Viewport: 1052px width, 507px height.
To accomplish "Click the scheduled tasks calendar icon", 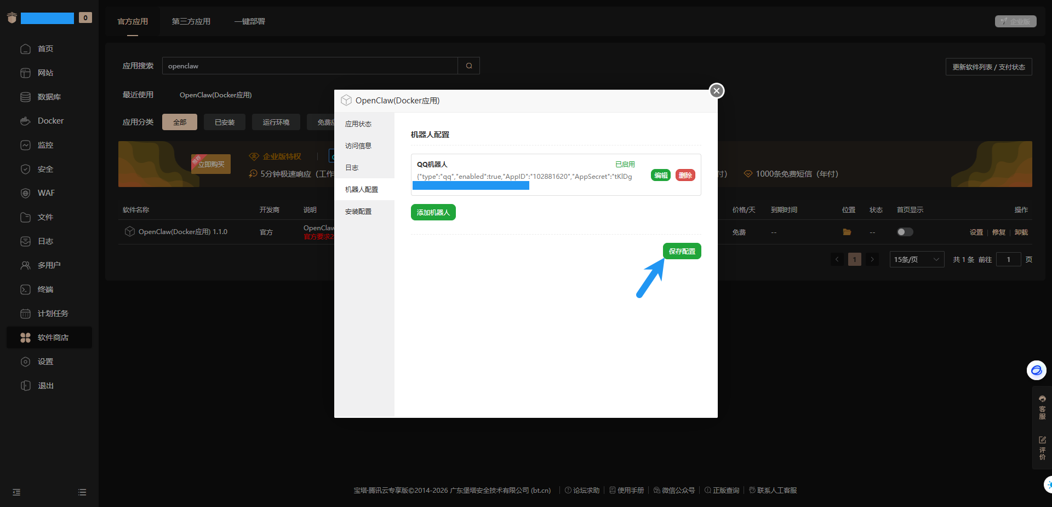I will pos(25,313).
